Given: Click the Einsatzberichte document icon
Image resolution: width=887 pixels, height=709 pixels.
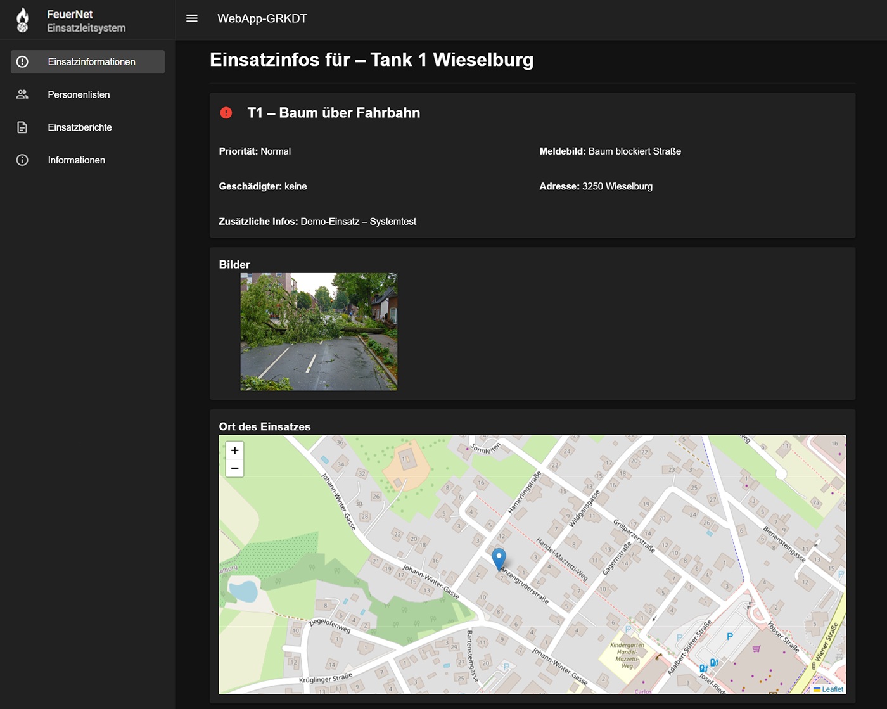Looking at the screenshot, I should point(22,127).
